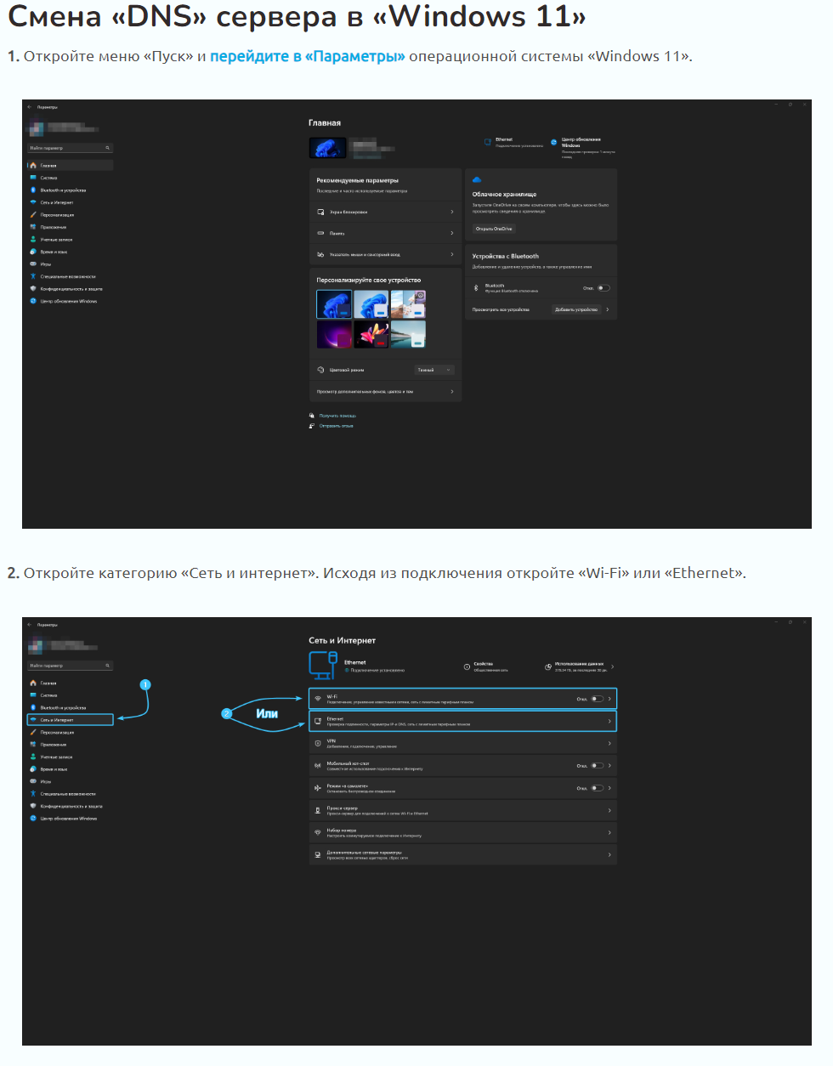This screenshot has height=1066, width=833.
Task: Open the Ethernet row in the network list
Action: 462,721
